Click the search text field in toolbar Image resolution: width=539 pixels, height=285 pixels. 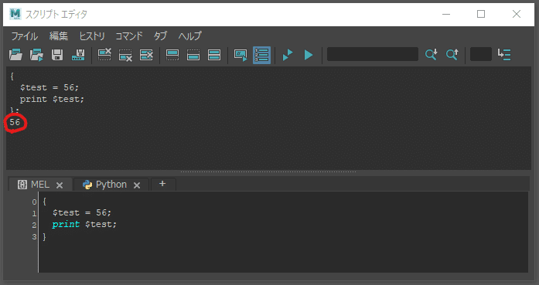pyautogui.click(x=373, y=54)
